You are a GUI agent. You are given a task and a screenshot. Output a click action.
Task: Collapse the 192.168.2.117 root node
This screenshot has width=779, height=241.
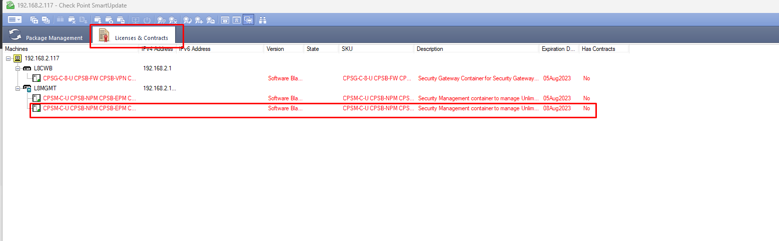pos(9,58)
